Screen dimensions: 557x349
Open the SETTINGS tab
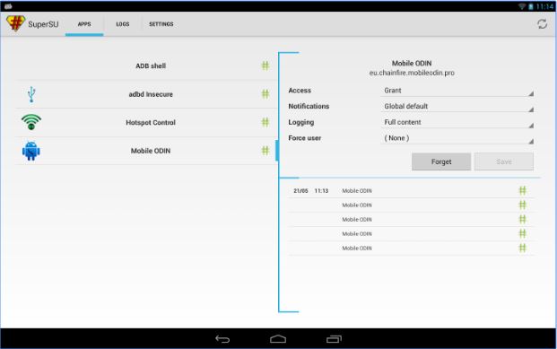click(161, 24)
